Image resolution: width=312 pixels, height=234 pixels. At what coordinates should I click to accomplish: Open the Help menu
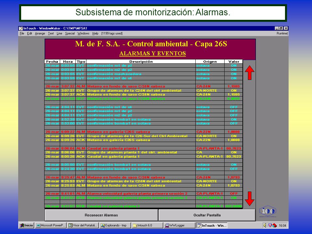pyautogui.click(x=95, y=33)
